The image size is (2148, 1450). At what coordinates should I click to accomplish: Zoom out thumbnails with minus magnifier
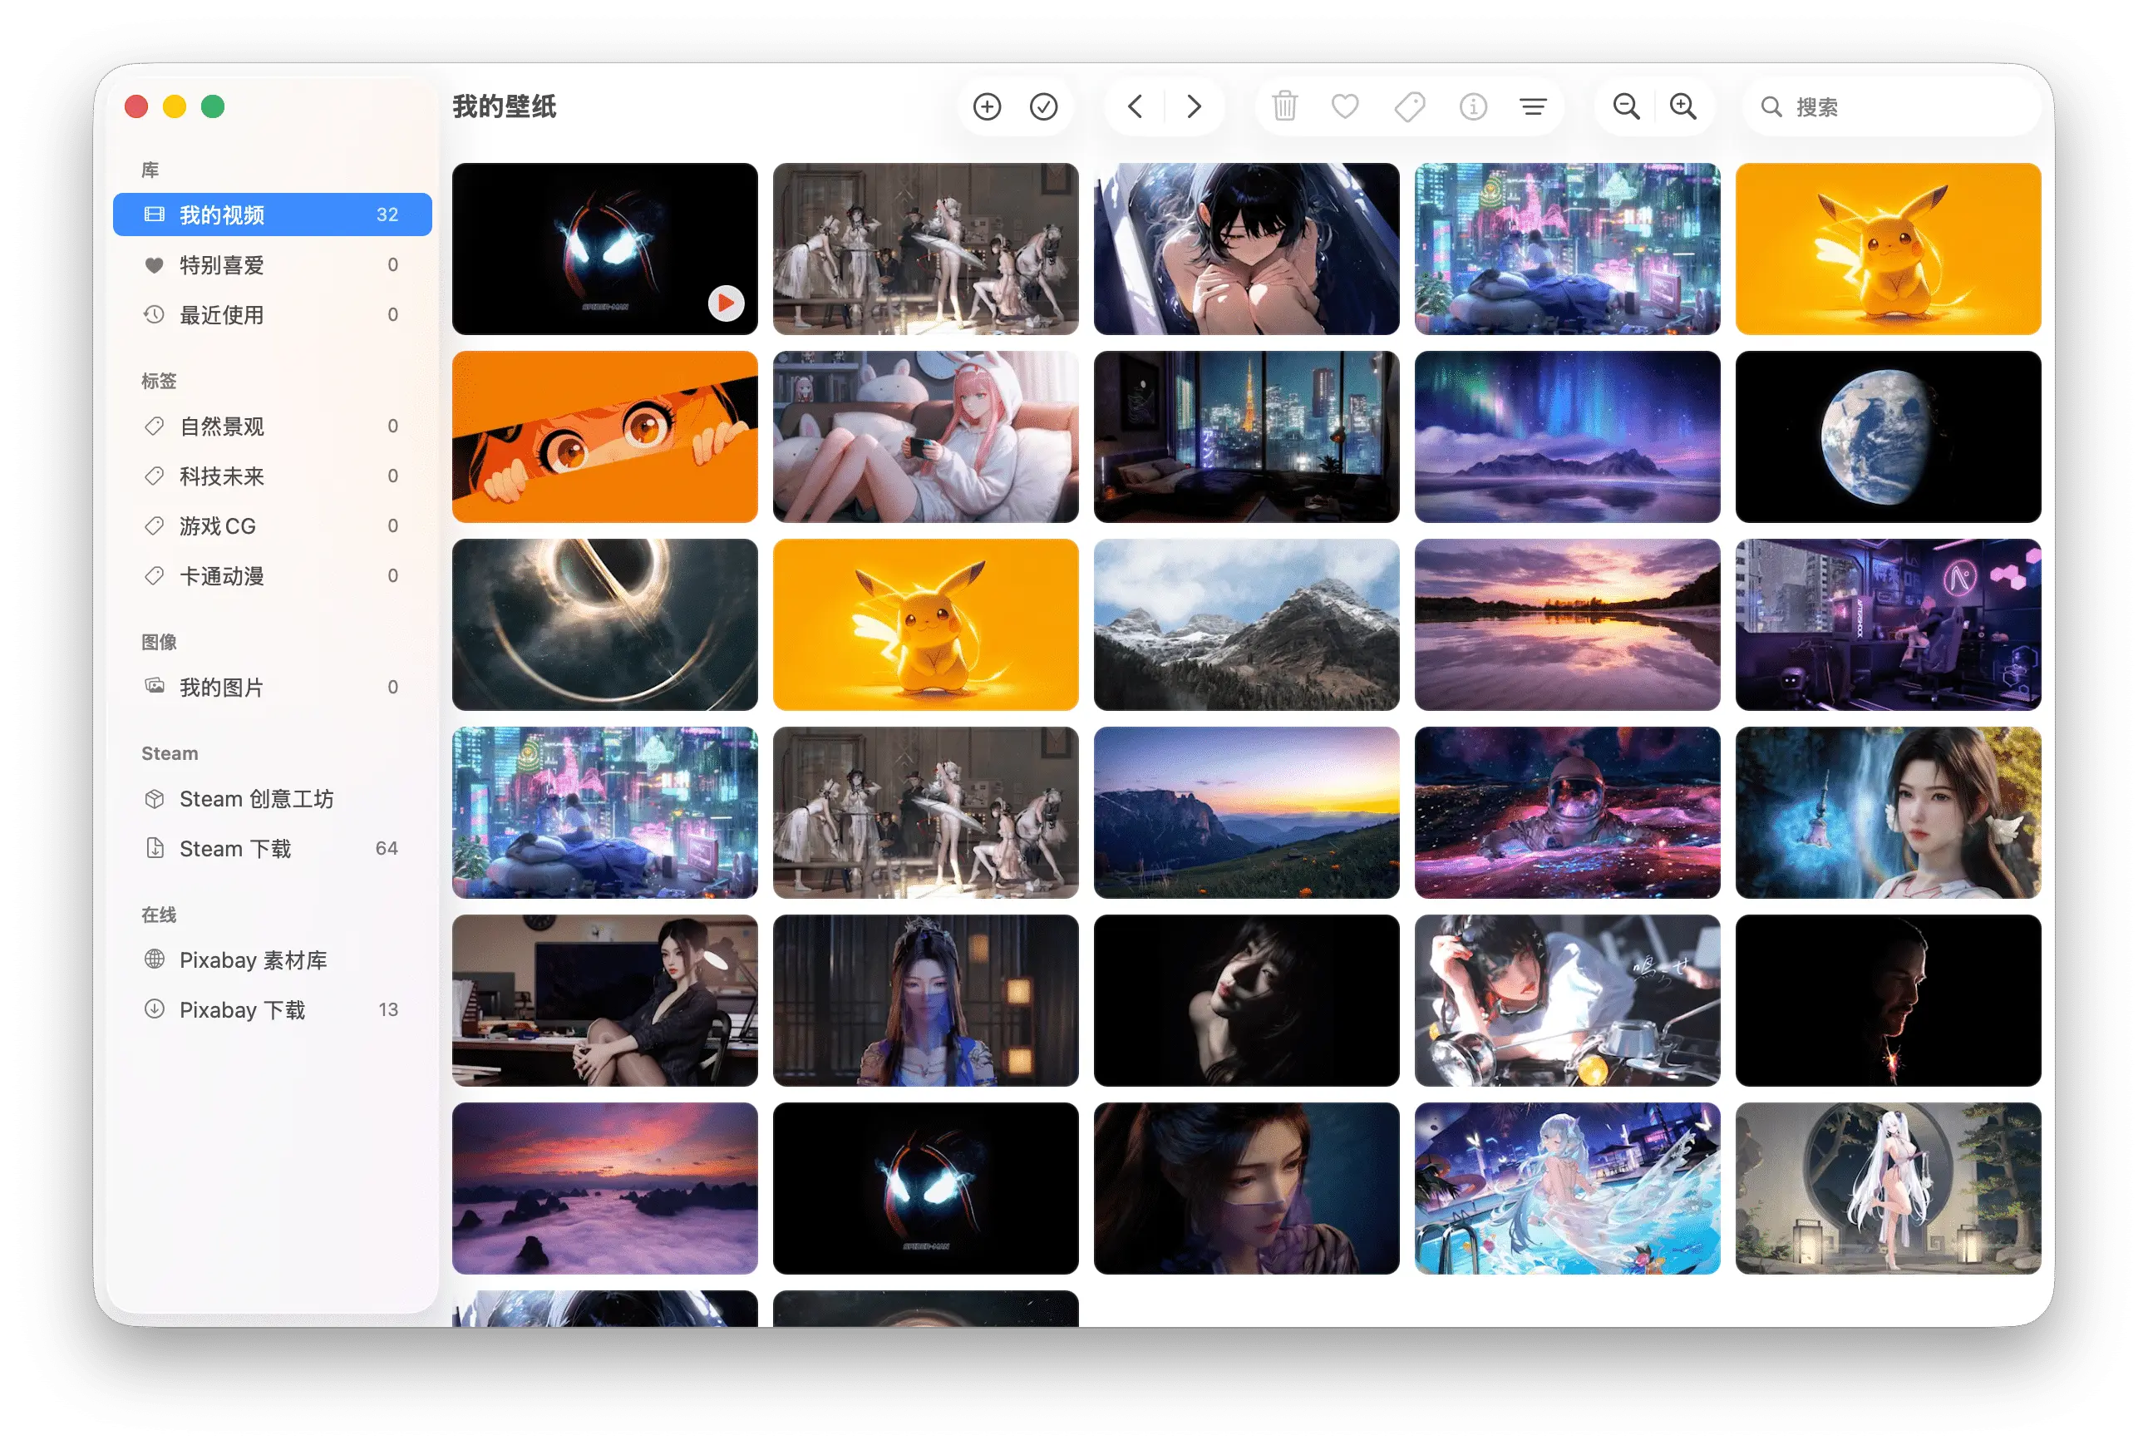click(x=1627, y=107)
